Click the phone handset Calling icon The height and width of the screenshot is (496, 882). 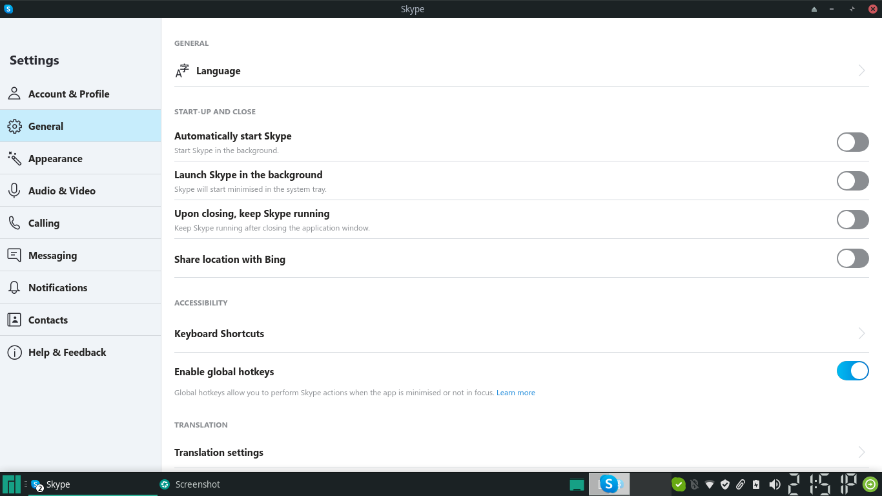click(14, 223)
